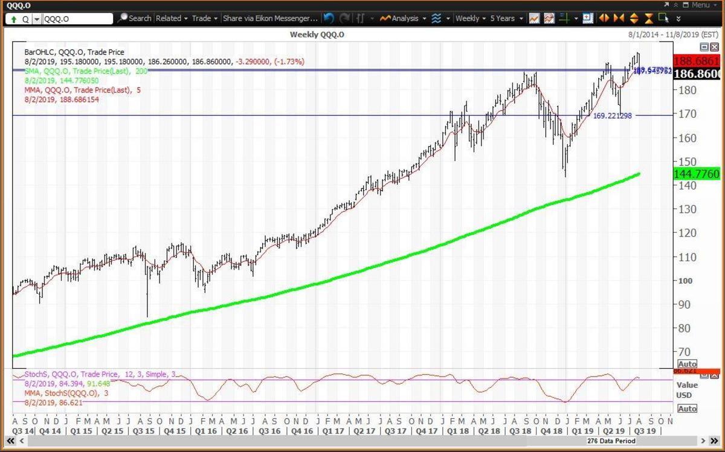
Task: Click the black 186.8600 last price tag
Action: (x=698, y=74)
